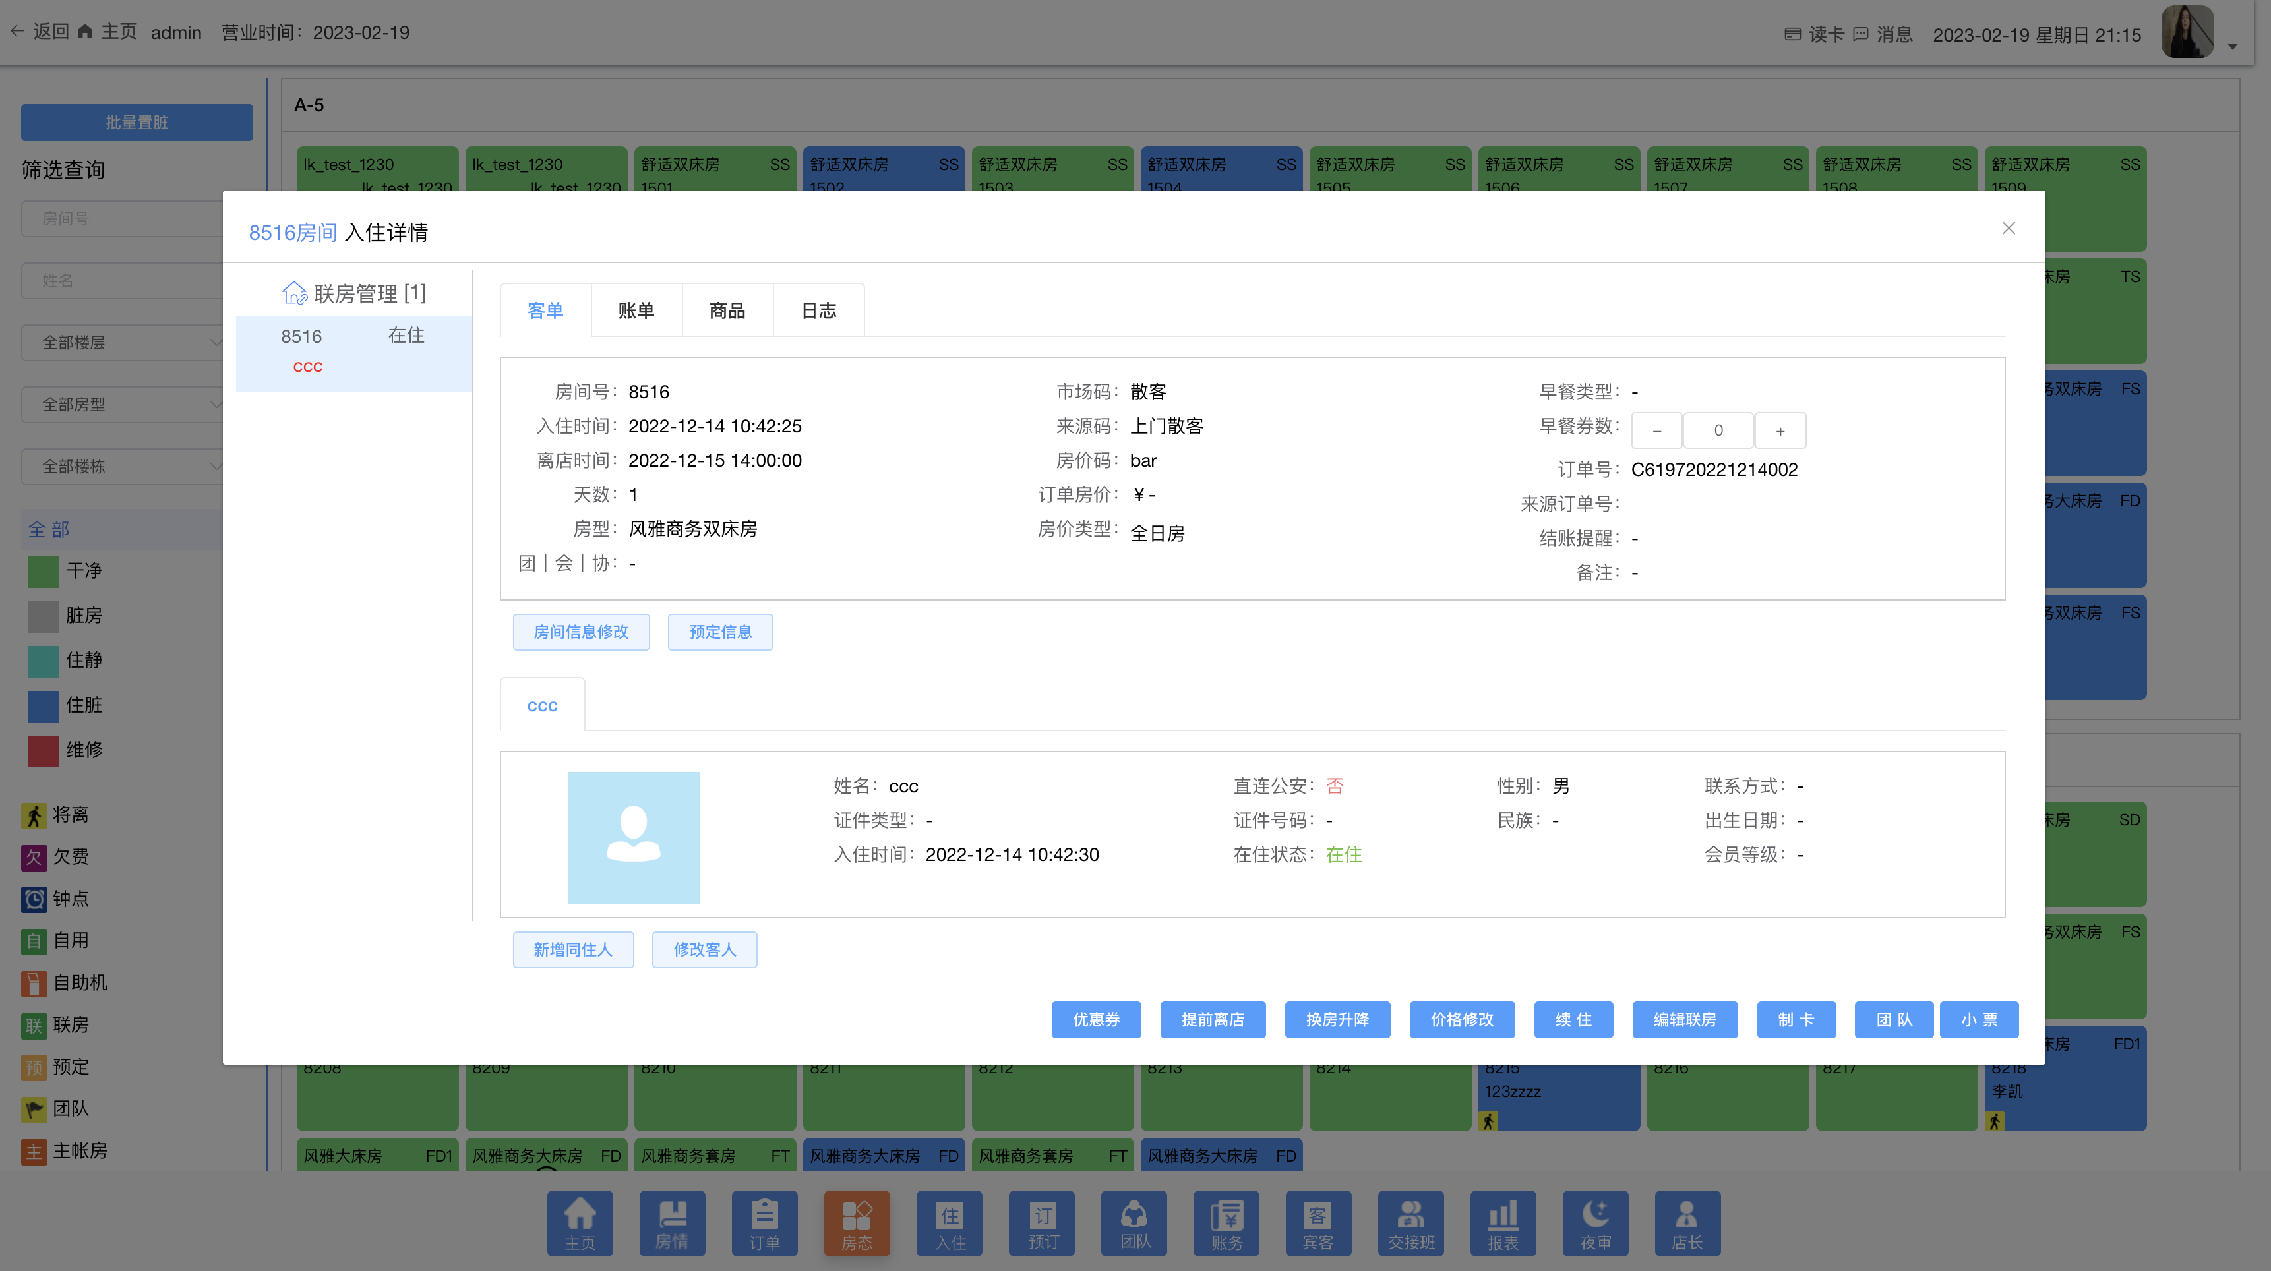Click the 早餐券数 number field

coord(1717,431)
